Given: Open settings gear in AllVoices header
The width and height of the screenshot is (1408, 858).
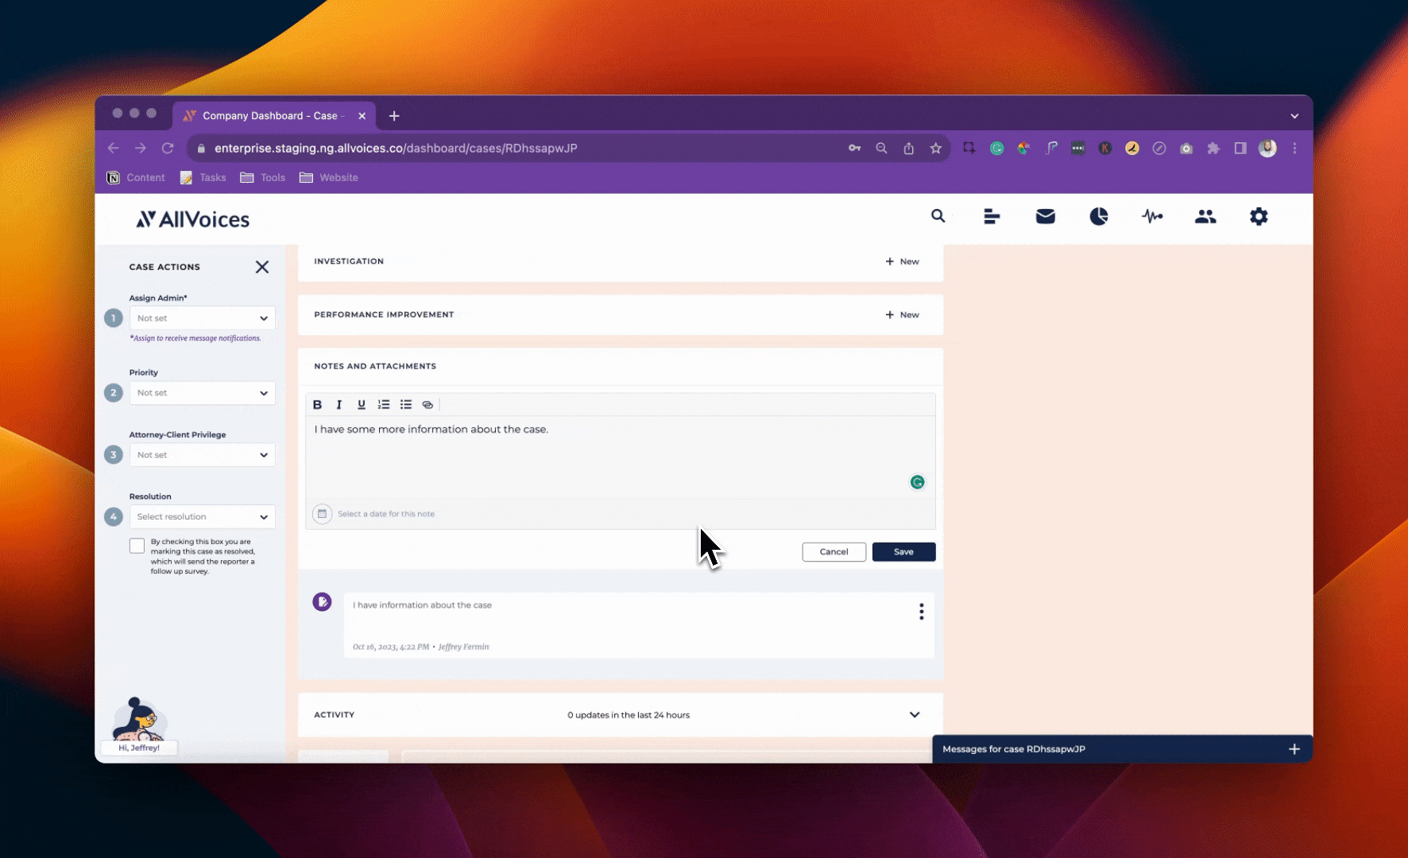Looking at the screenshot, I should point(1259,216).
